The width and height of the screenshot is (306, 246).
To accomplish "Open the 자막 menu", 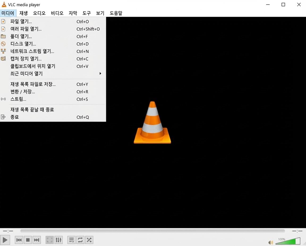I will pos(73,13).
